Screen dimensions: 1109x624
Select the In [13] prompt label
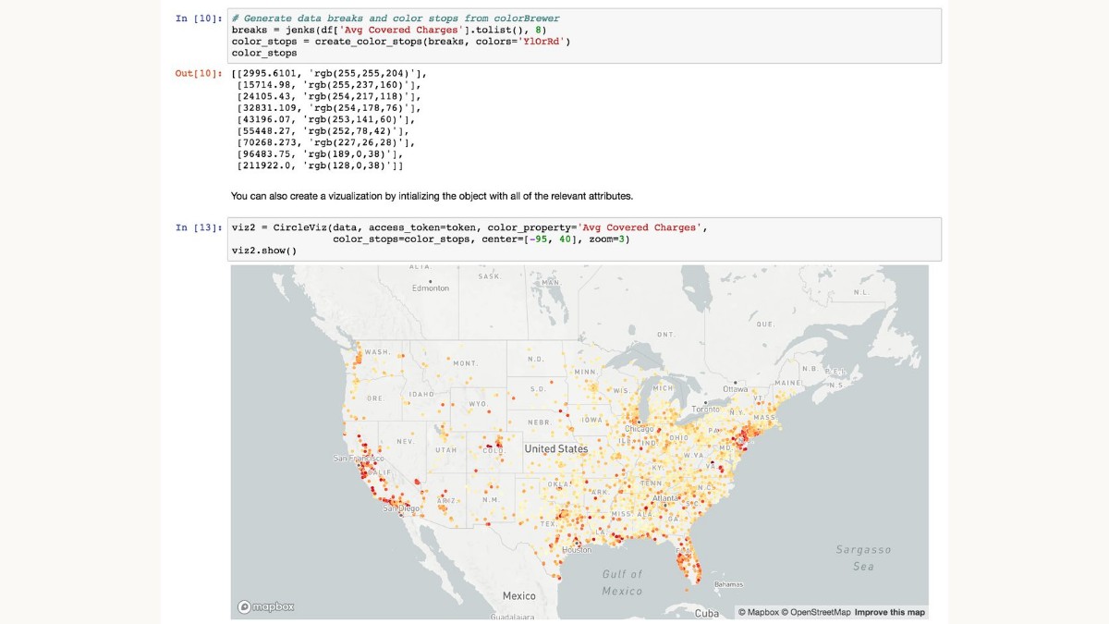click(199, 227)
